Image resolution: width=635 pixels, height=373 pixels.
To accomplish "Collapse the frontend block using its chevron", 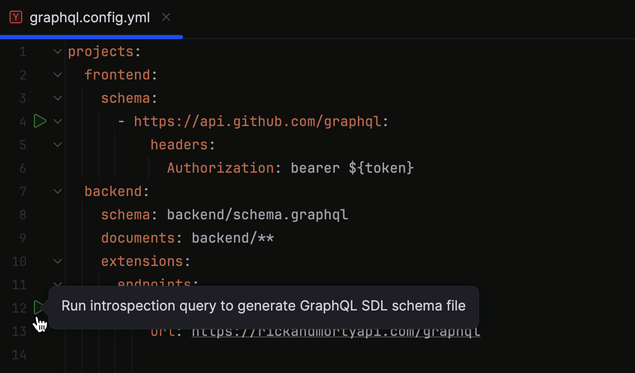I will coord(57,74).
